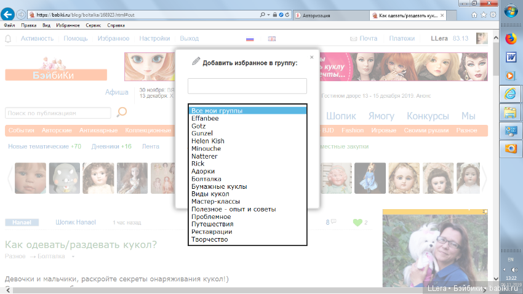Click the green heart likes icon
Viewport: 523px width, 294px height.
pyautogui.click(x=357, y=223)
